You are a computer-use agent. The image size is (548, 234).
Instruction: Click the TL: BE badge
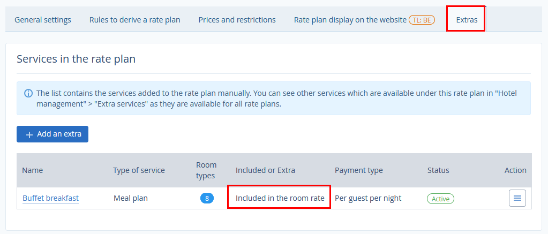[x=422, y=20]
